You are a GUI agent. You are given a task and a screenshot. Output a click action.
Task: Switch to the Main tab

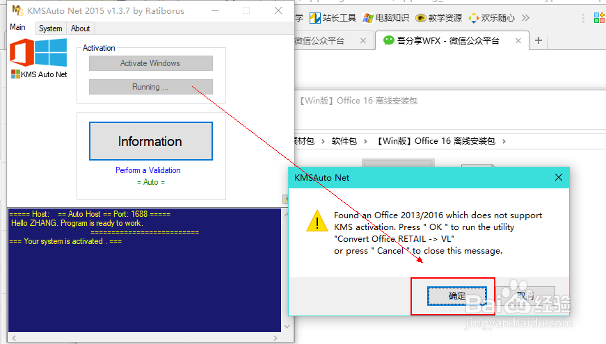[x=18, y=27]
